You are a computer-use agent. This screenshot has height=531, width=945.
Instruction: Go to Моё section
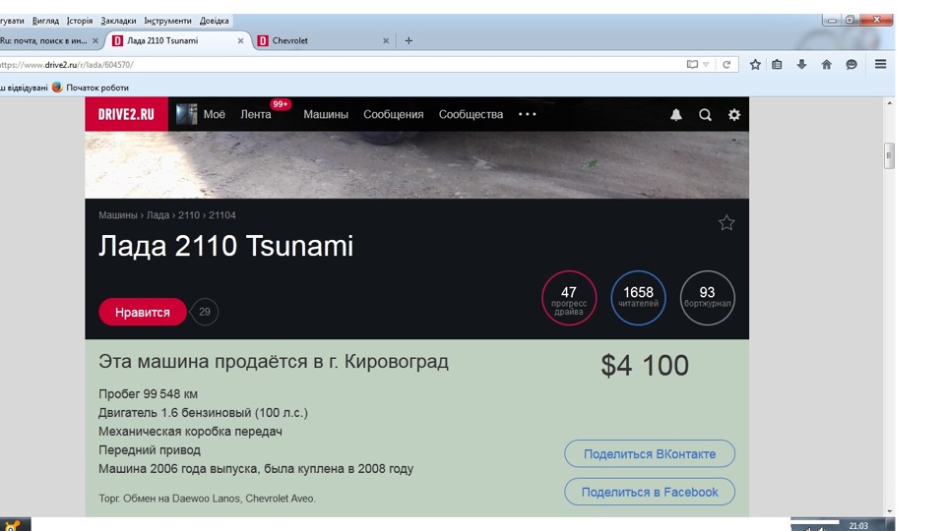(214, 114)
